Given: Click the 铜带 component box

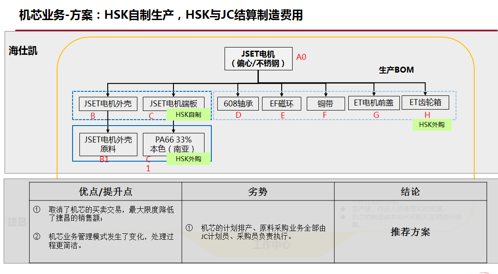Looking at the screenshot, I should point(325,104).
